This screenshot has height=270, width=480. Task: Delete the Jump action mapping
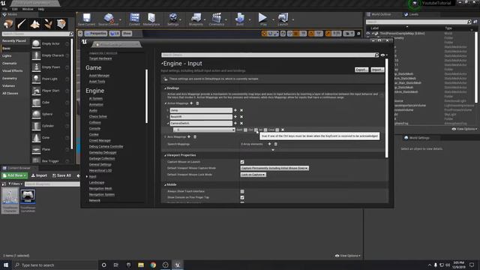[x=241, y=110]
